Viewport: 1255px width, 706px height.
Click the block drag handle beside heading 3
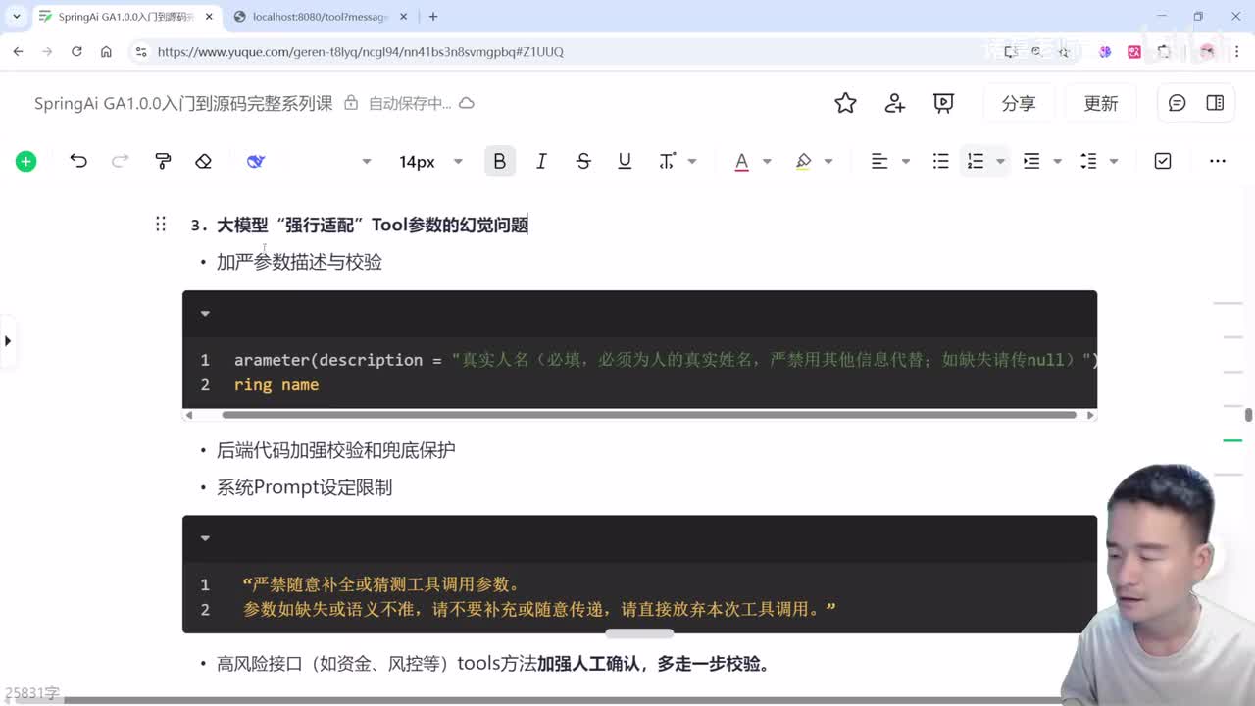tap(160, 225)
